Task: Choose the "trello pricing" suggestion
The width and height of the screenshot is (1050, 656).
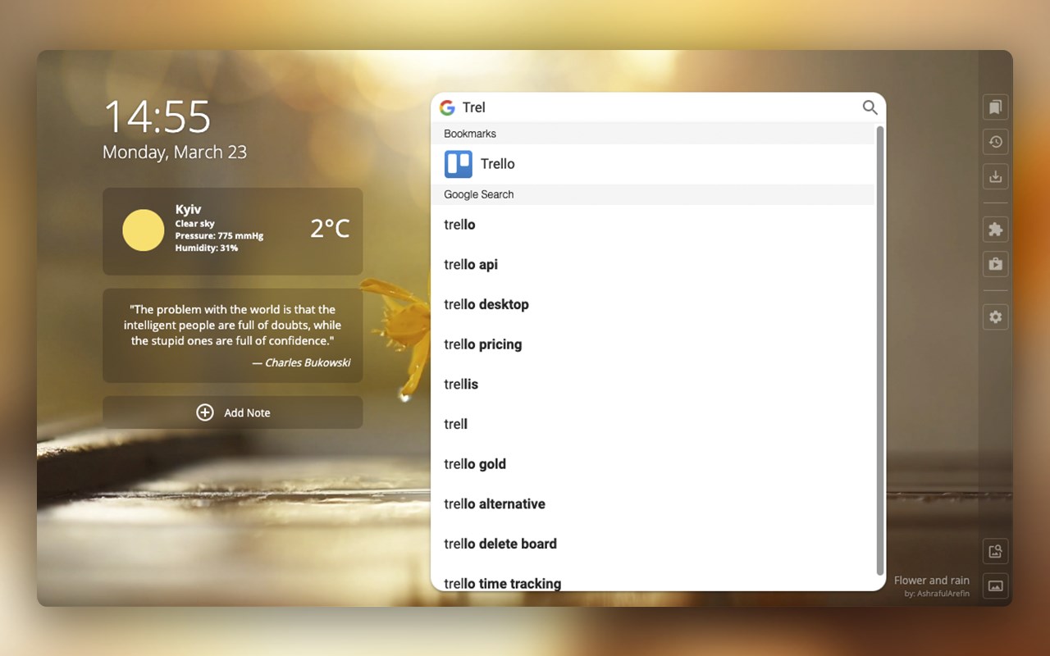Action: pos(654,344)
